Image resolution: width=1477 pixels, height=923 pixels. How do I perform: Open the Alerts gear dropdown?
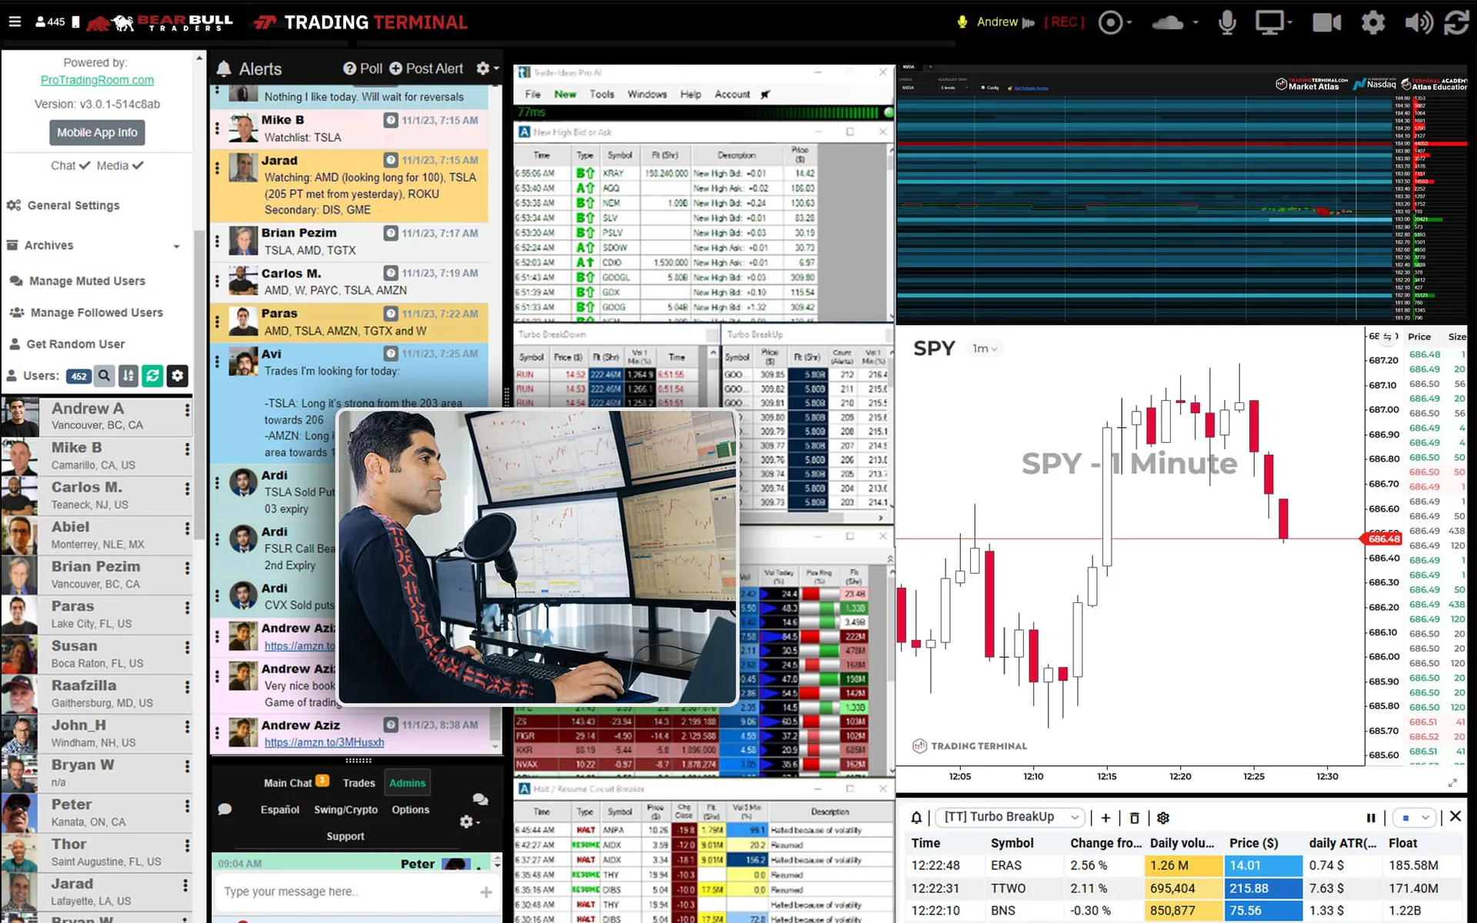488,68
